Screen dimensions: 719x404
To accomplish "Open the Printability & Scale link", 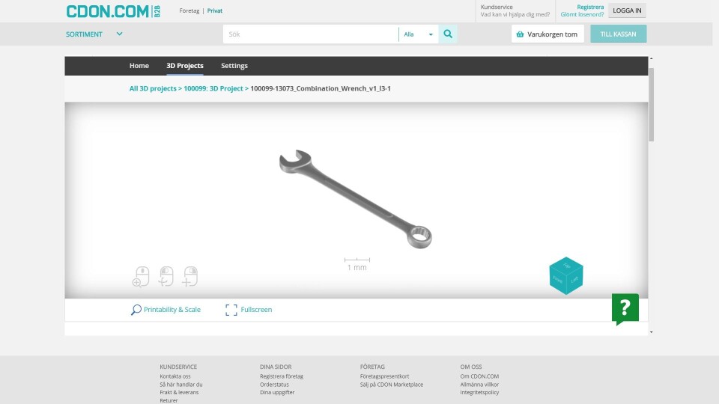I will [172, 310].
